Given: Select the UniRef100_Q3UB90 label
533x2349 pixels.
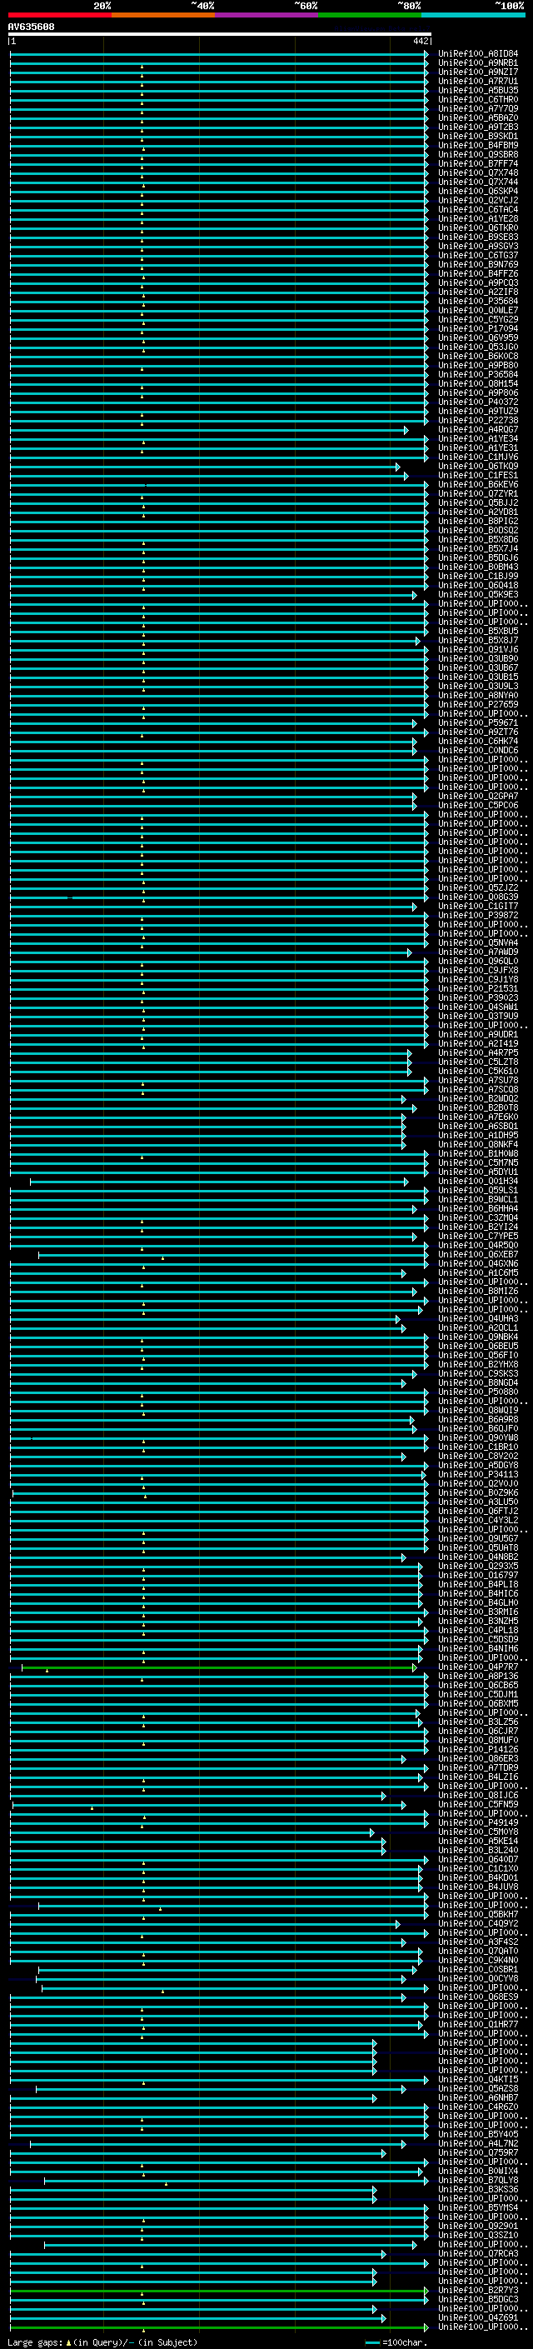Looking at the screenshot, I should point(477,659).
